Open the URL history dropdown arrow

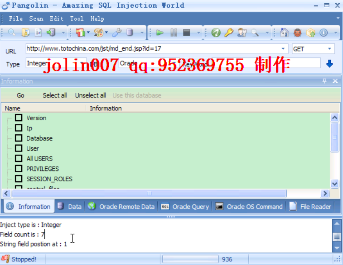pyautogui.click(x=283, y=49)
